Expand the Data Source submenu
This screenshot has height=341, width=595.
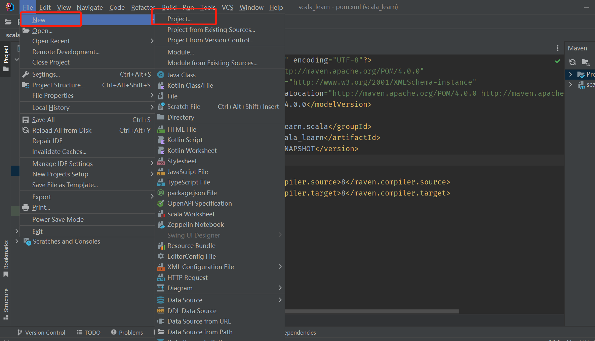220,300
